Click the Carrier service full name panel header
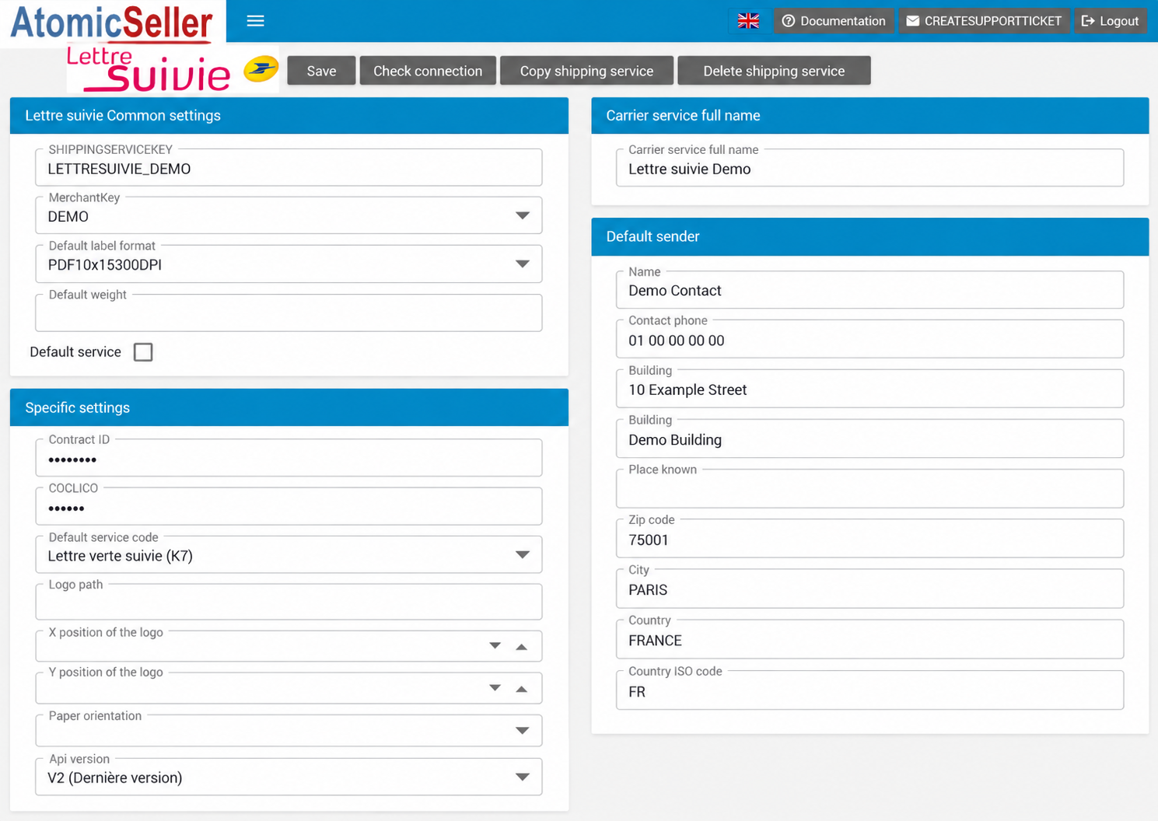The image size is (1158, 821). (x=870, y=116)
